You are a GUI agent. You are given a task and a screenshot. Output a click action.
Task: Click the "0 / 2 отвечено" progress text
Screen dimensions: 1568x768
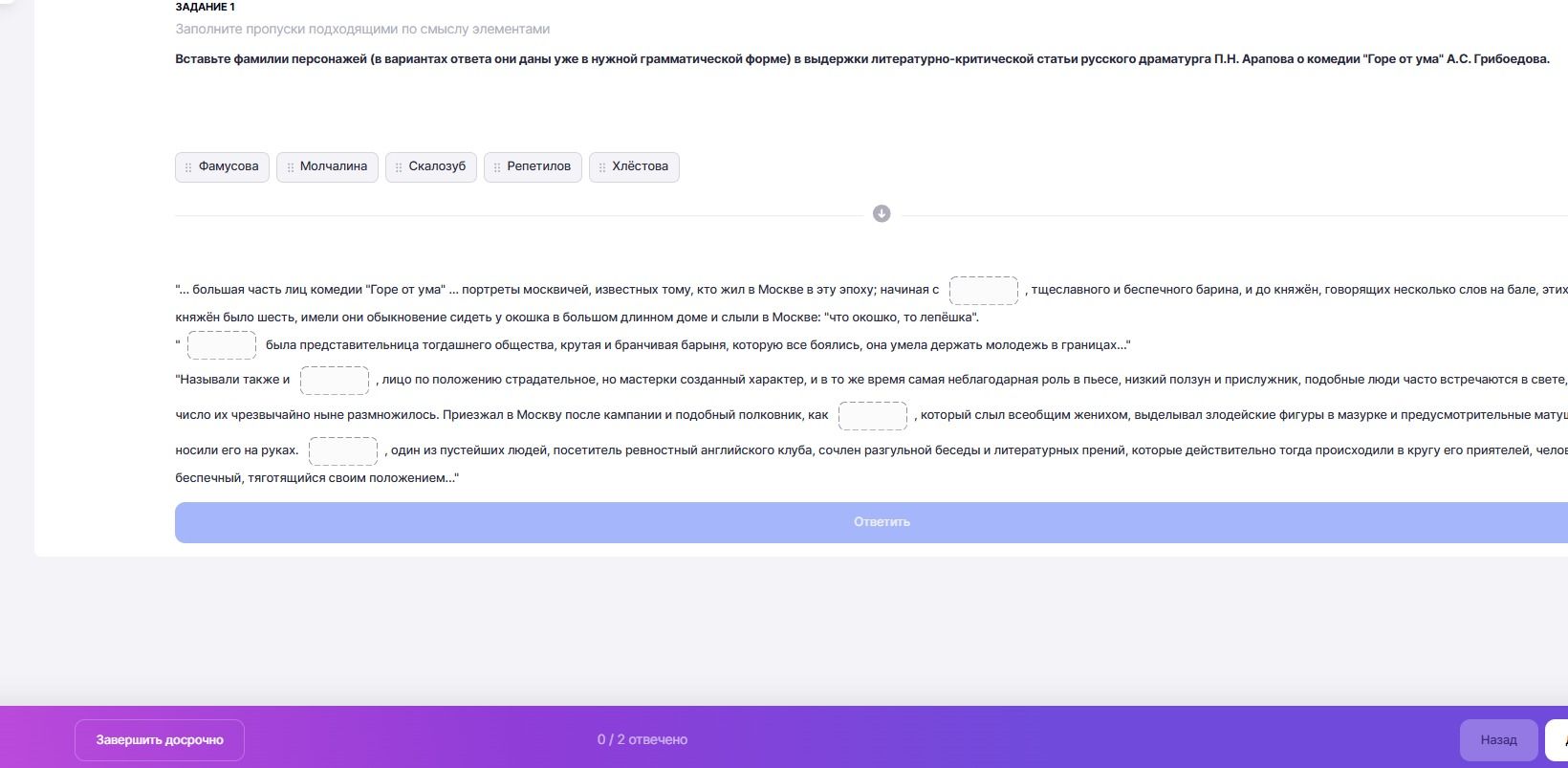coord(642,739)
